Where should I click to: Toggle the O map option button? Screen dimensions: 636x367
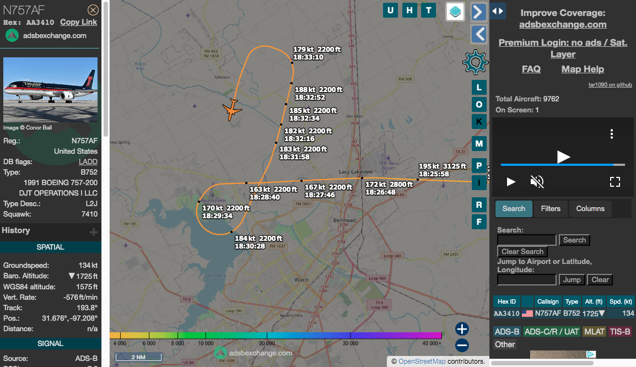(479, 105)
